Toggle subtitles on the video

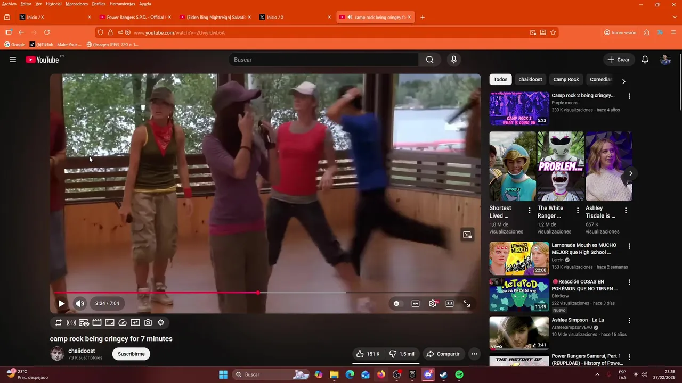416,303
